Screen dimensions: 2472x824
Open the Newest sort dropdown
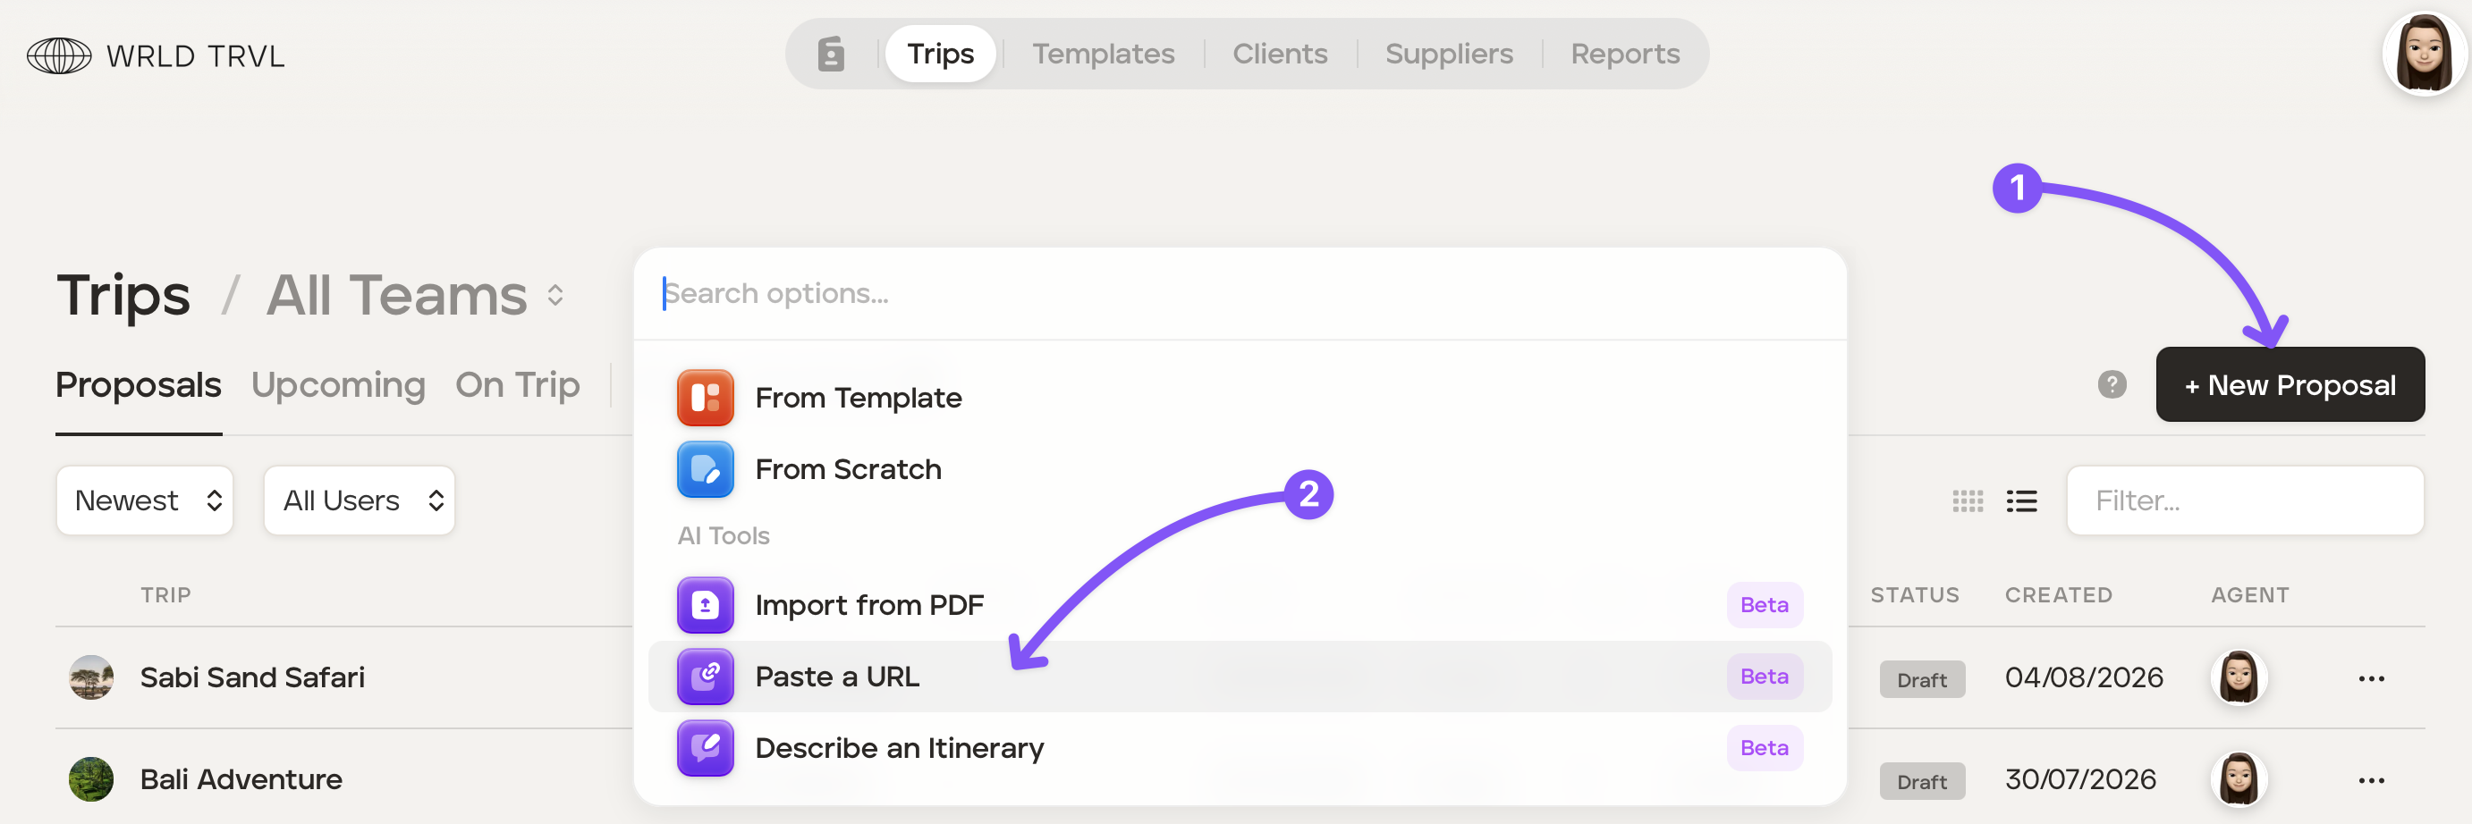coord(145,500)
